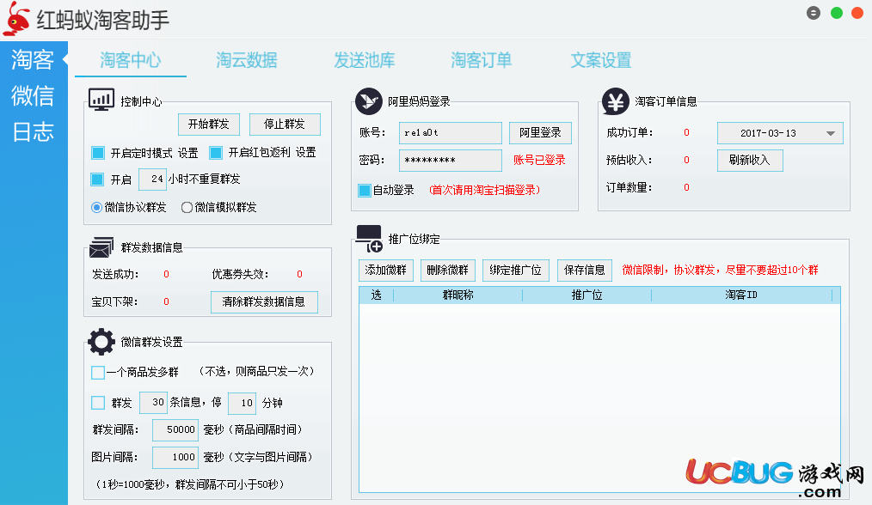This screenshot has width=872, height=505.
Task: Click the 添加微群 button
Action: click(x=386, y=271)
